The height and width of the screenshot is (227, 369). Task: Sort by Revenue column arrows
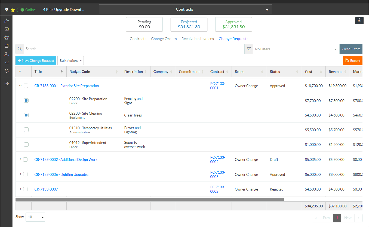click(345, 72)
